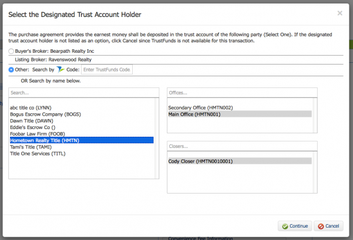Focus the Offices filter box
This screenshot has height=240, width=353.
[x=242, y=93]
